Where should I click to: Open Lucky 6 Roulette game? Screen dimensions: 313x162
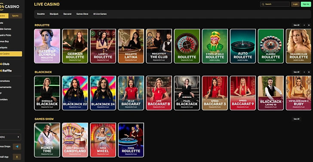(103, 46)
